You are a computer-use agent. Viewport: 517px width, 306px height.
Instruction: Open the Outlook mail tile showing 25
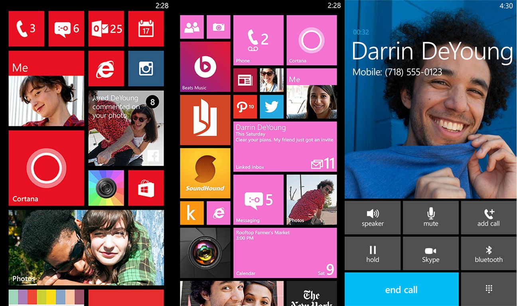point(106,29)
